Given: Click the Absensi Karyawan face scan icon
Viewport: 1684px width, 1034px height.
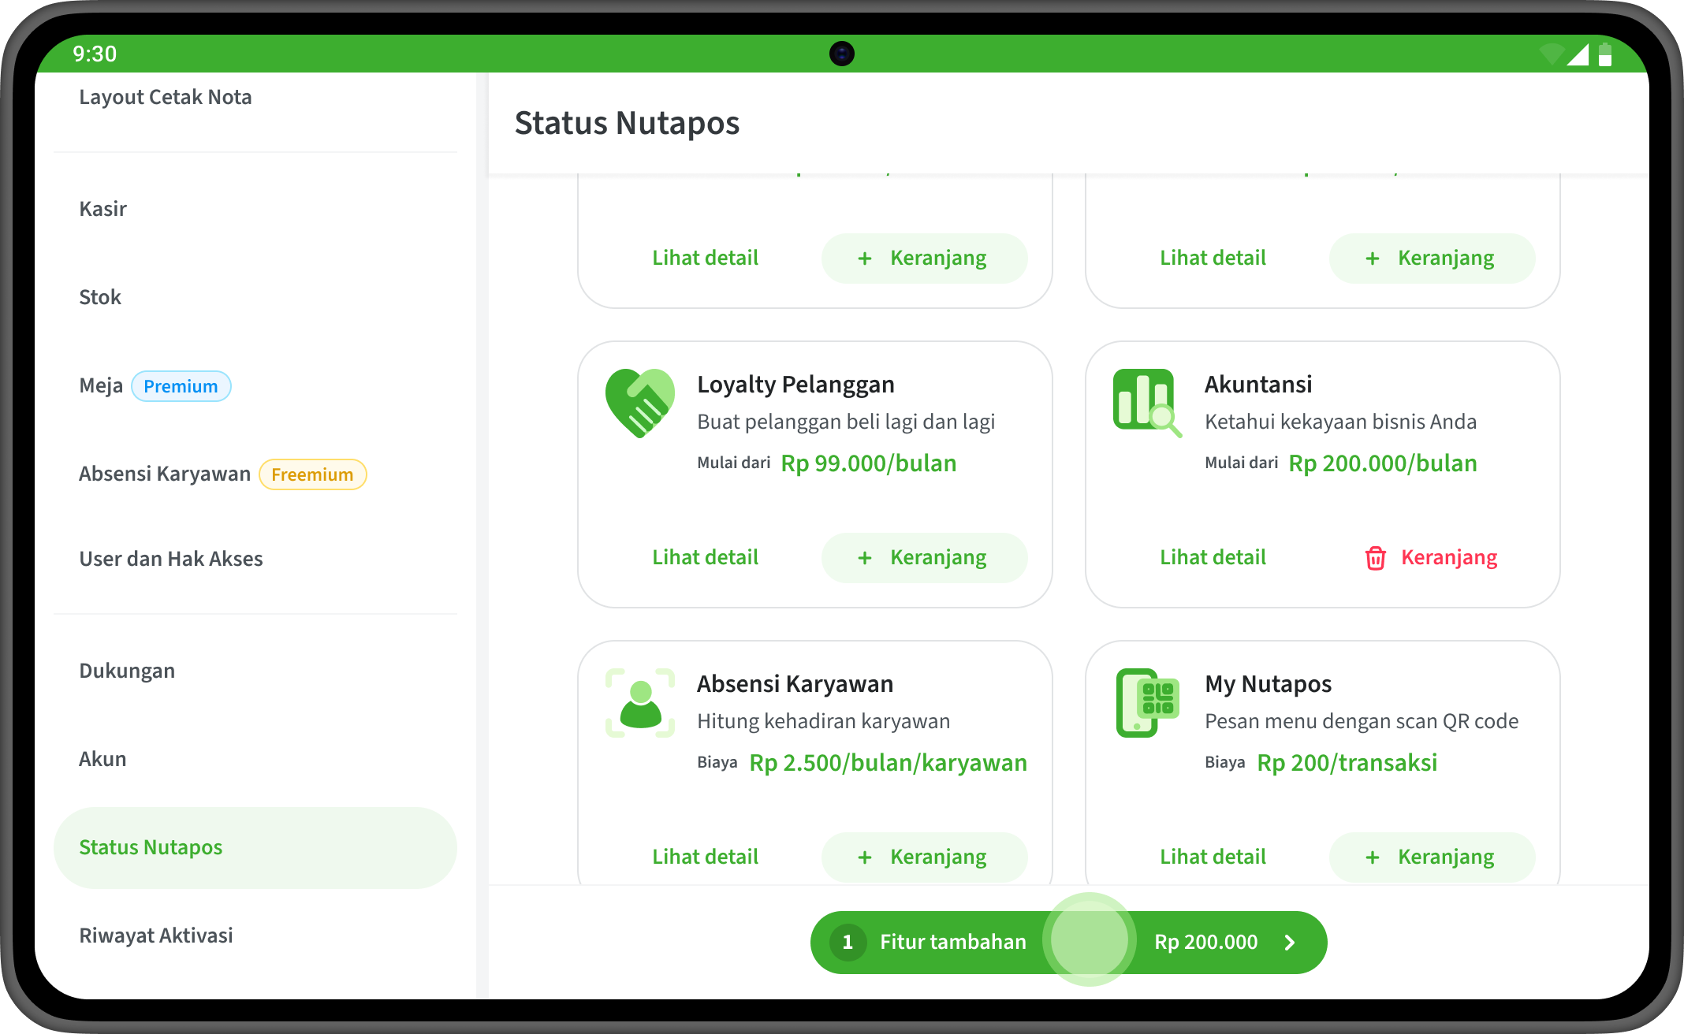Looking at the screenshot, I should pyautogui.click(x=639, y=702).
